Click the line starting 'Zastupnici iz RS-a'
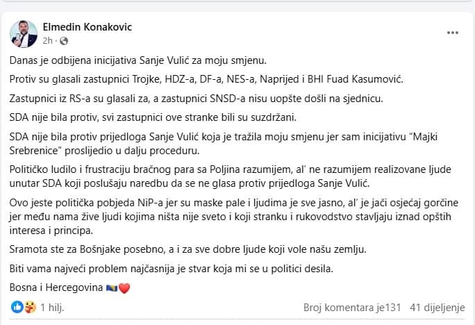The image size is (475, 325). 196,99
